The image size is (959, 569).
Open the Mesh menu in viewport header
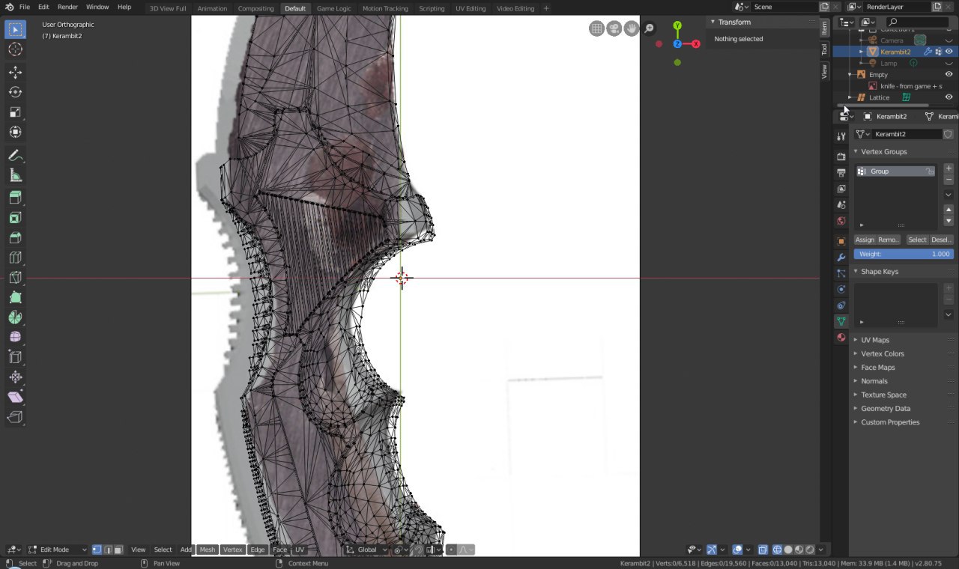[x=208, y=550]
